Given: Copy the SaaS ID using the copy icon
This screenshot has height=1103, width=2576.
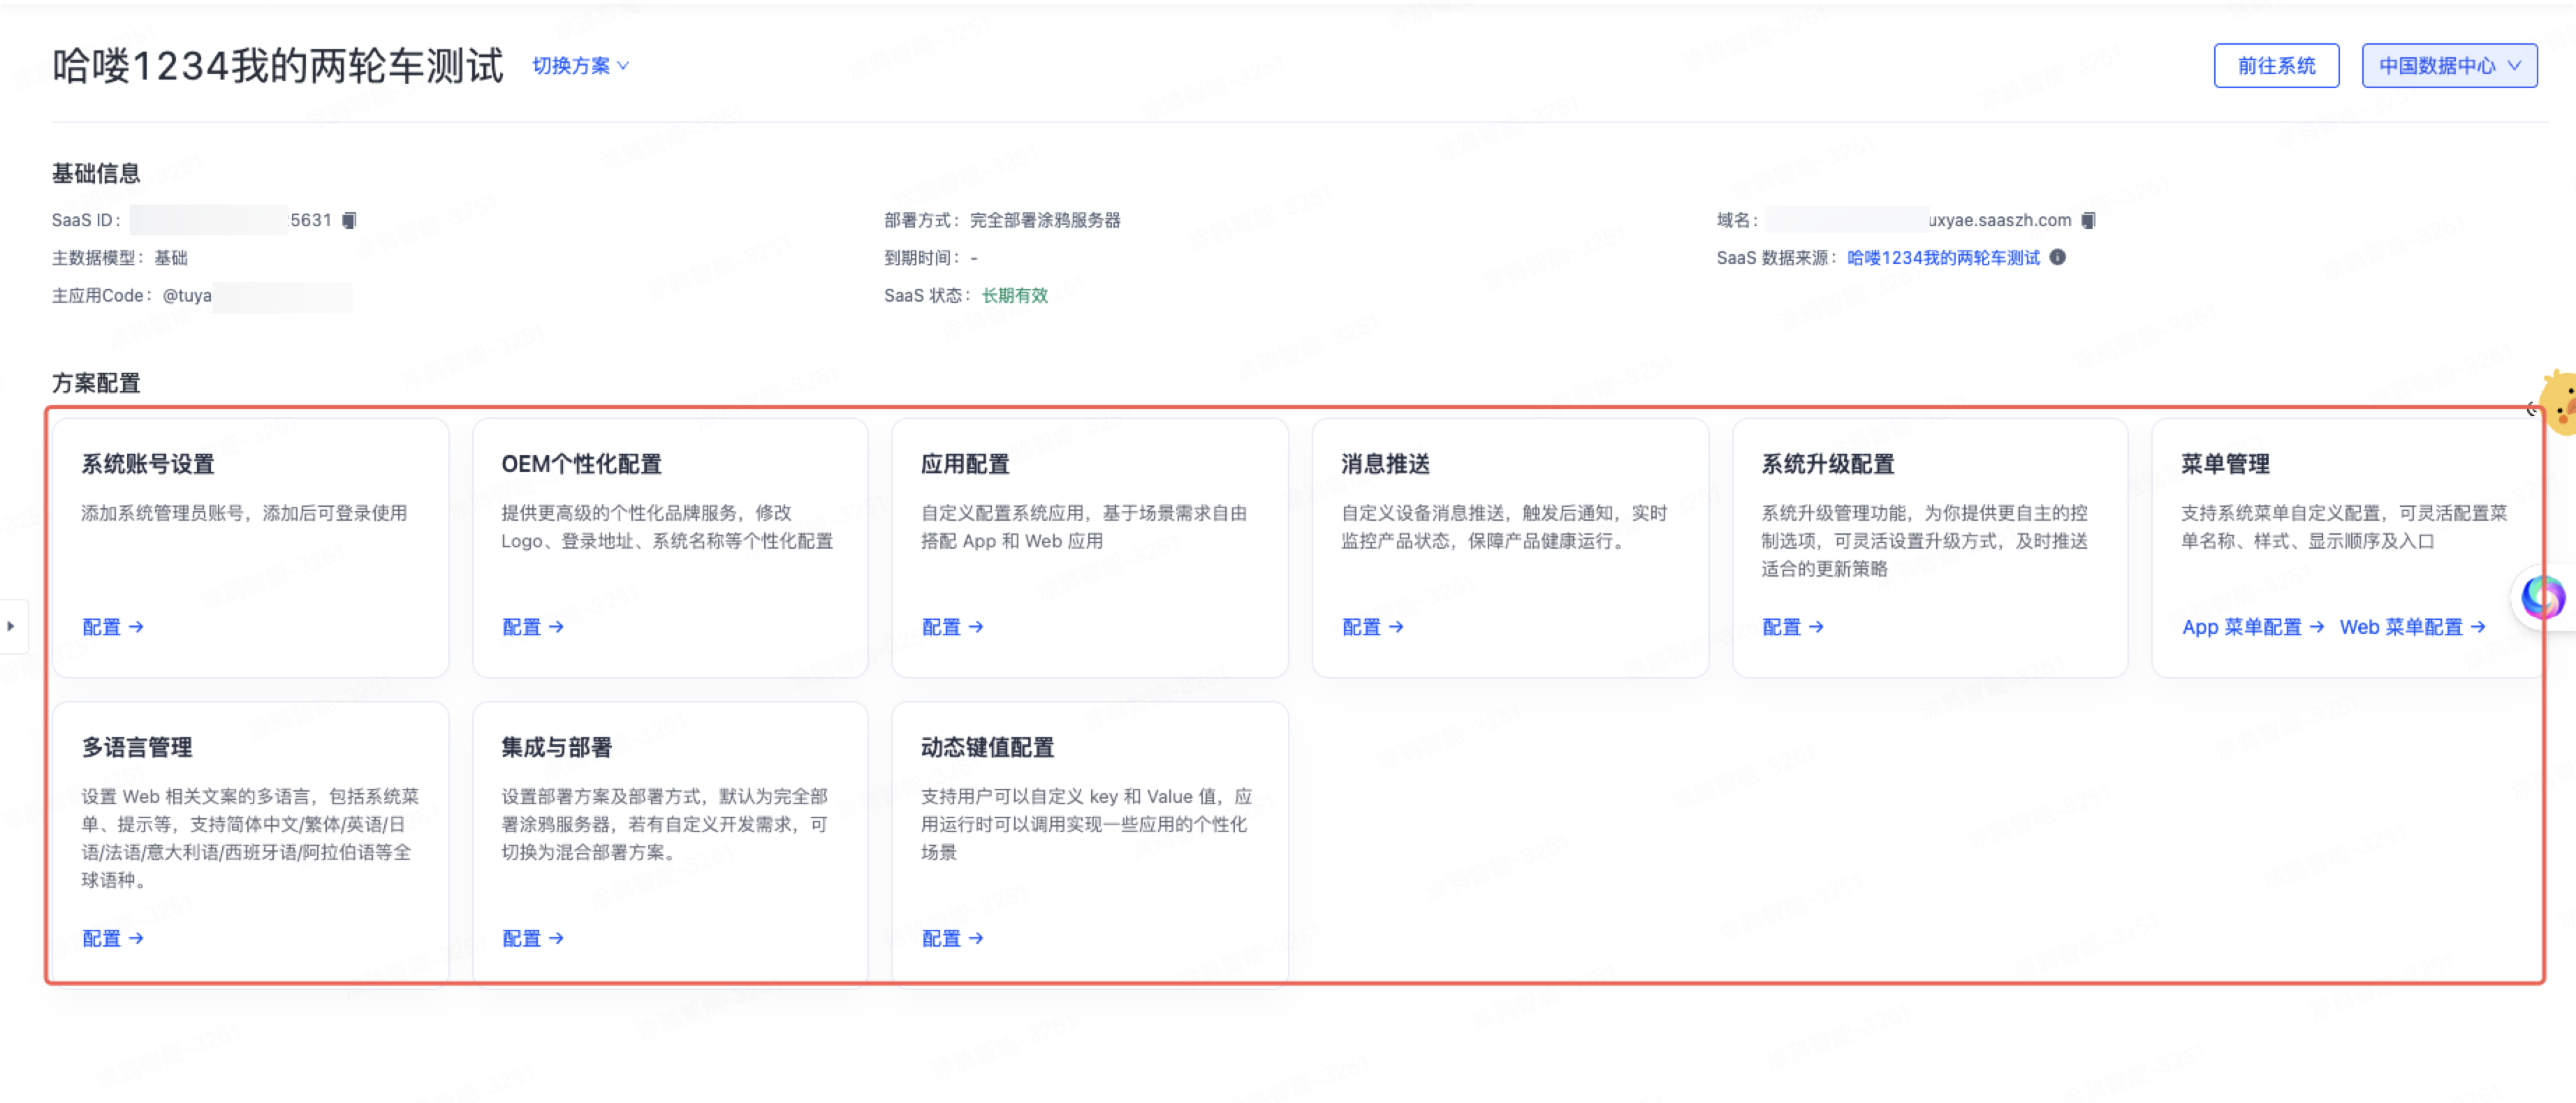Looking at the screenshot, I should pos(350,221).
